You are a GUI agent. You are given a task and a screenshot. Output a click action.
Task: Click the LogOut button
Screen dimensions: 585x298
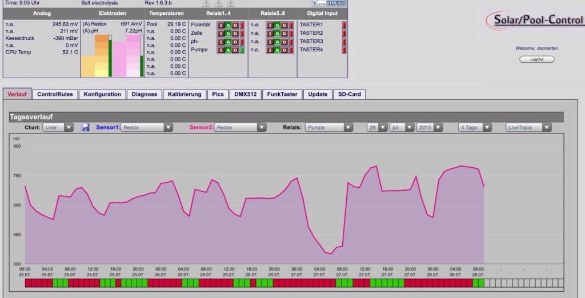coord(537,59)
